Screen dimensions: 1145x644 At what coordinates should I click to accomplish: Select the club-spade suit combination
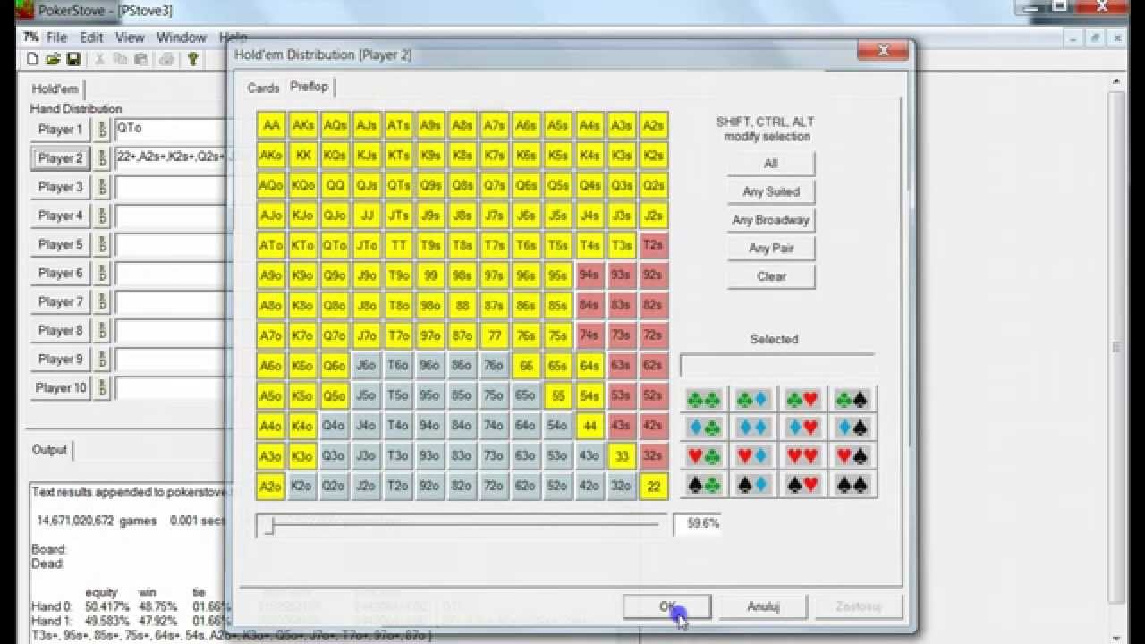[852, 400]
